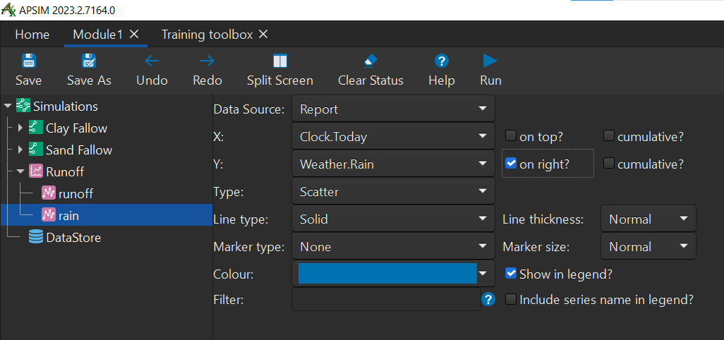
Task: Select the runoff series tree item
Action: pyautogui.click(x=76, y=193)
